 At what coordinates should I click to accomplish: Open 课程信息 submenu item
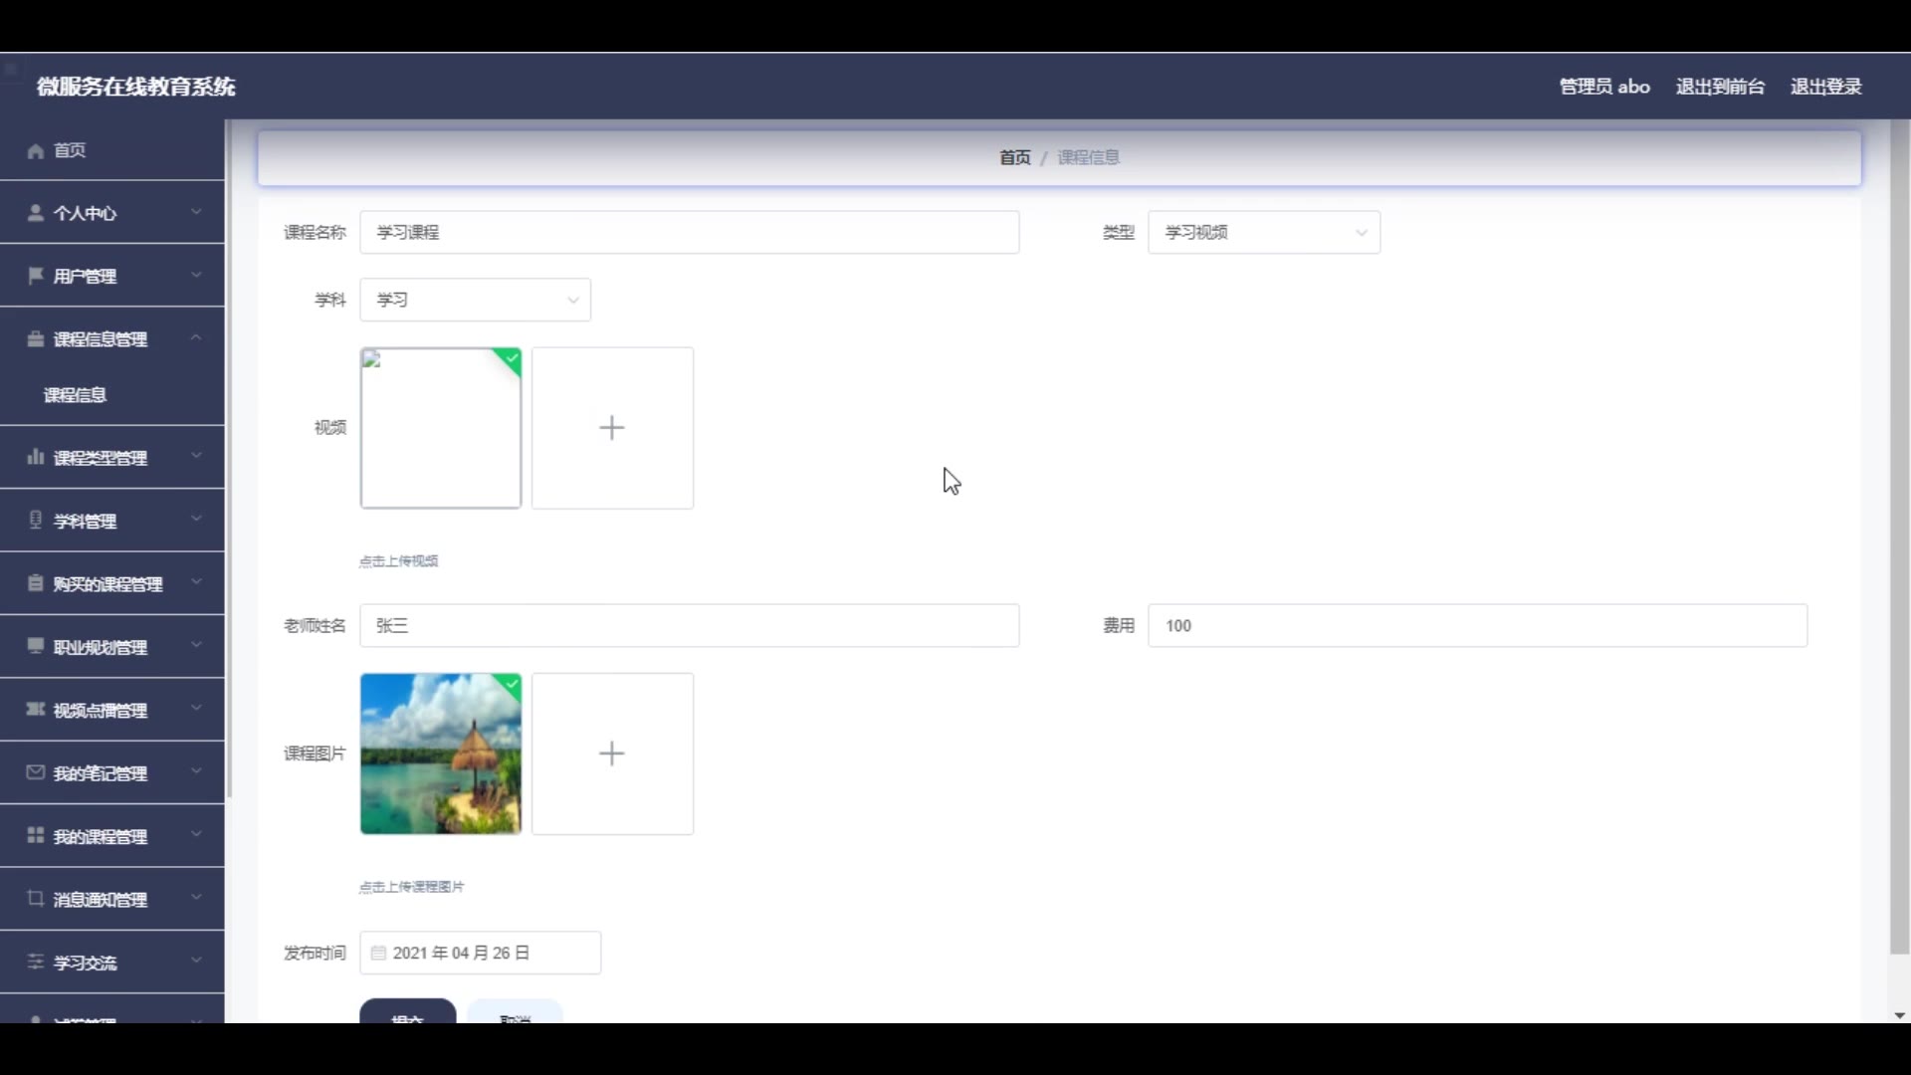[x=76, y=395]
